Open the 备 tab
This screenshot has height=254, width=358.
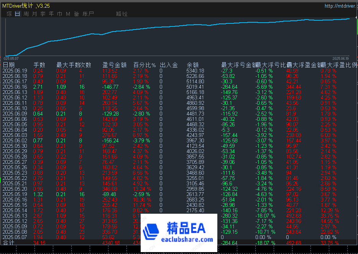(x=77, y=14)
